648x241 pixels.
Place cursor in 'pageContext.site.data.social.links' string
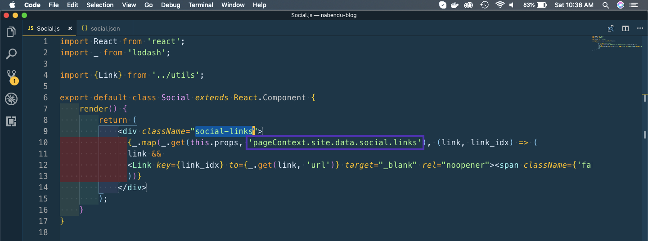click(335, 143)
